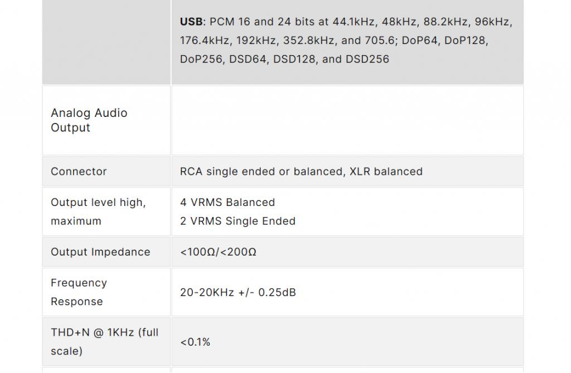Click the Connector row label
571x373 pixels.
[79, 171]
